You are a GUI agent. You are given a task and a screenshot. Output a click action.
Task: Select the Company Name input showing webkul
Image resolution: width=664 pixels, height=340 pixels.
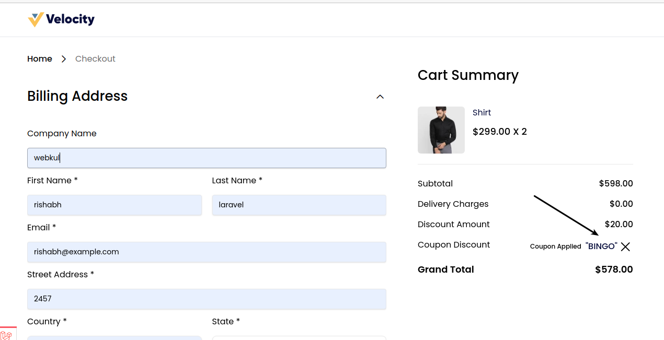tap(207, 157)
